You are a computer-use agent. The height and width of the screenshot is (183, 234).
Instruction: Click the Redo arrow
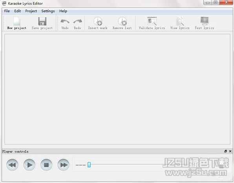[x=77, y=22]
